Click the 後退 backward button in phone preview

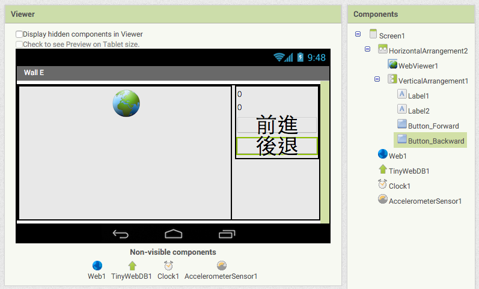(277, 146)
